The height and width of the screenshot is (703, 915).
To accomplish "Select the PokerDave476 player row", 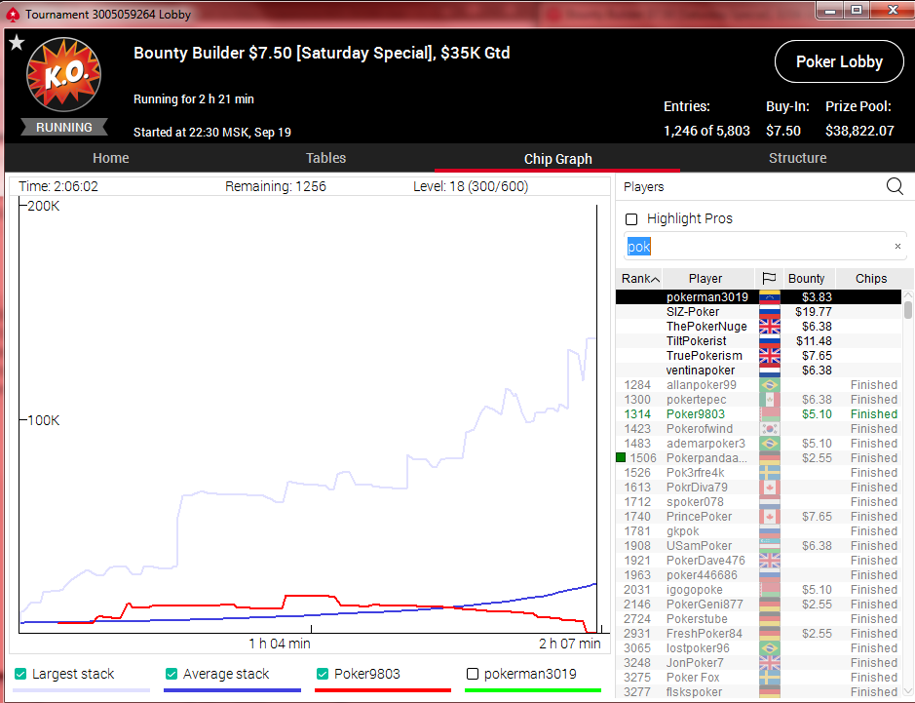I will point(758,561).
